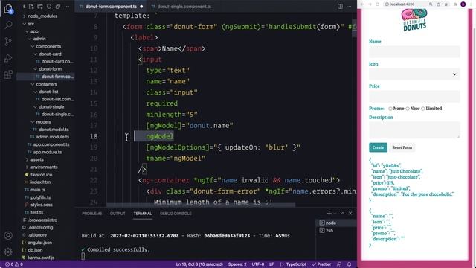Switch to donut-form.component.ts tab
Viewport: 476px width, 268px height.
[x=111, y=7]
